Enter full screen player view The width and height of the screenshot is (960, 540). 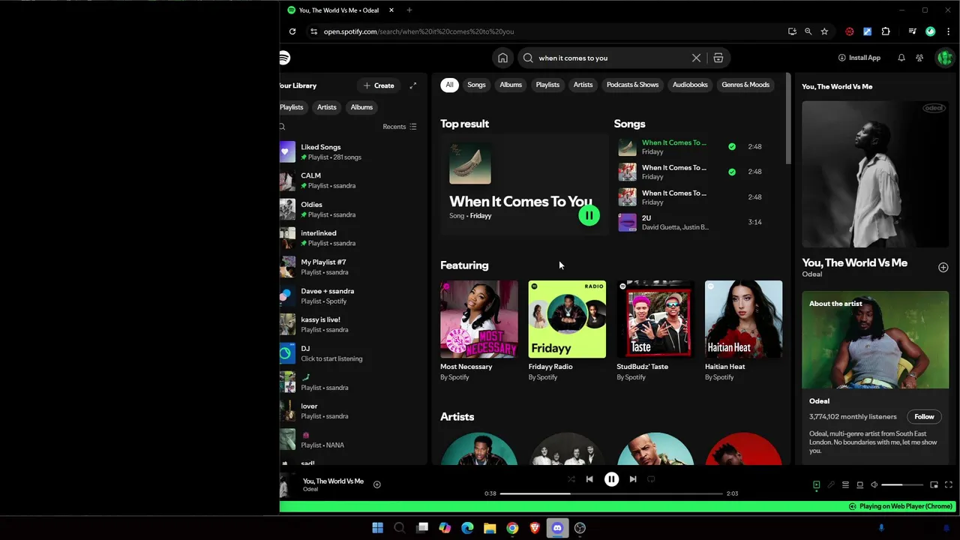click(949, 485)
